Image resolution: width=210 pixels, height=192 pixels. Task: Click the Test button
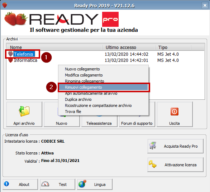58,184
